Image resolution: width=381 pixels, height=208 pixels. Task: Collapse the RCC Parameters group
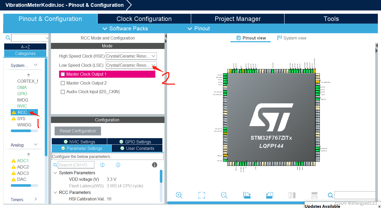pos(55,192)
